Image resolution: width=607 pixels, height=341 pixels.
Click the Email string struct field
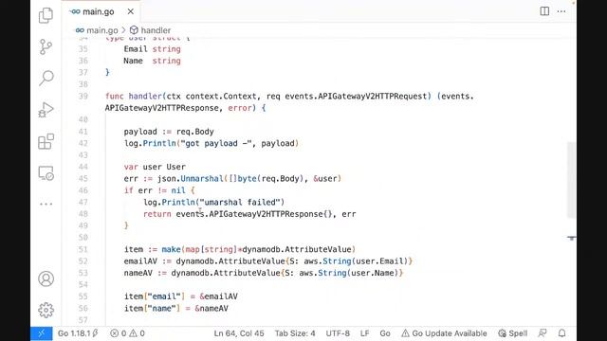152,49
